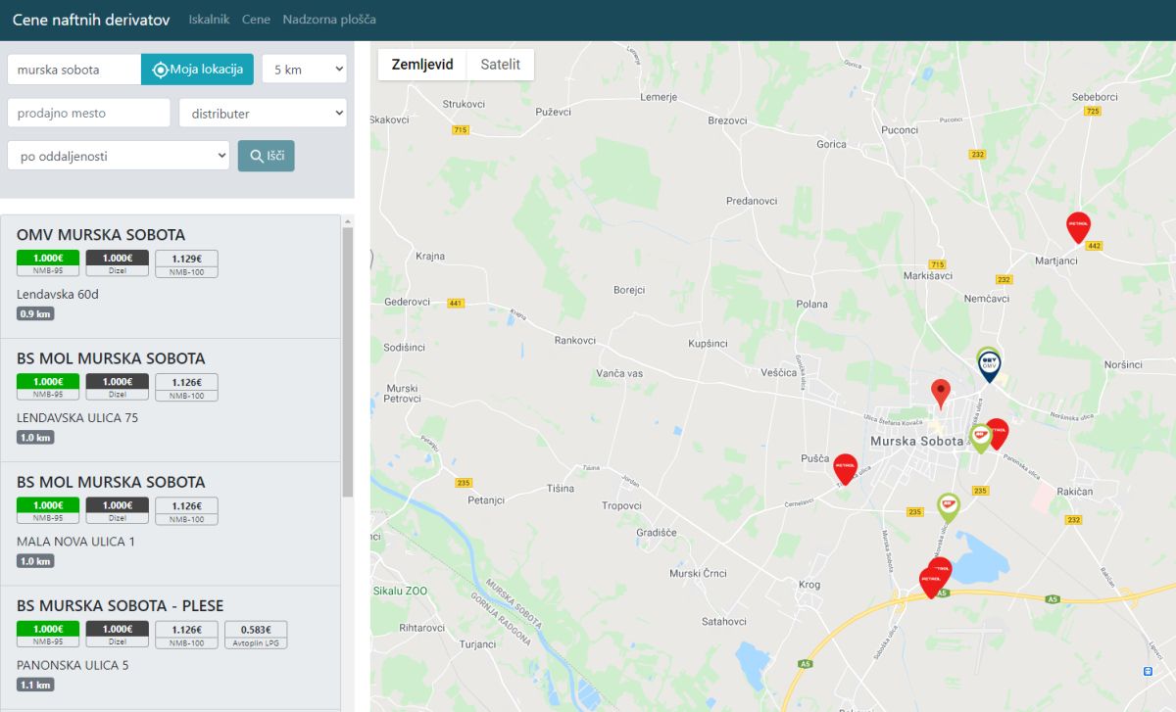Select green MOL marker by road 235

948,505
